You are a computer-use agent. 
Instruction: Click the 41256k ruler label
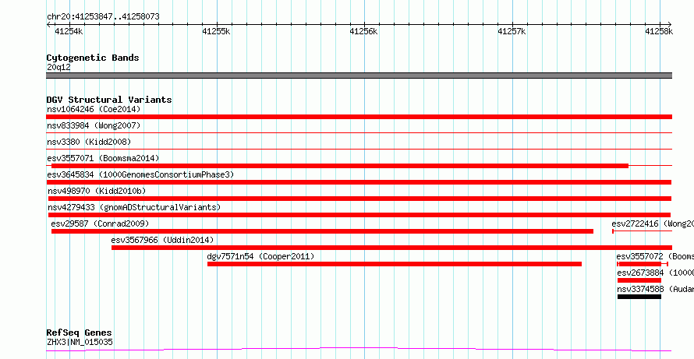[364, 31]
